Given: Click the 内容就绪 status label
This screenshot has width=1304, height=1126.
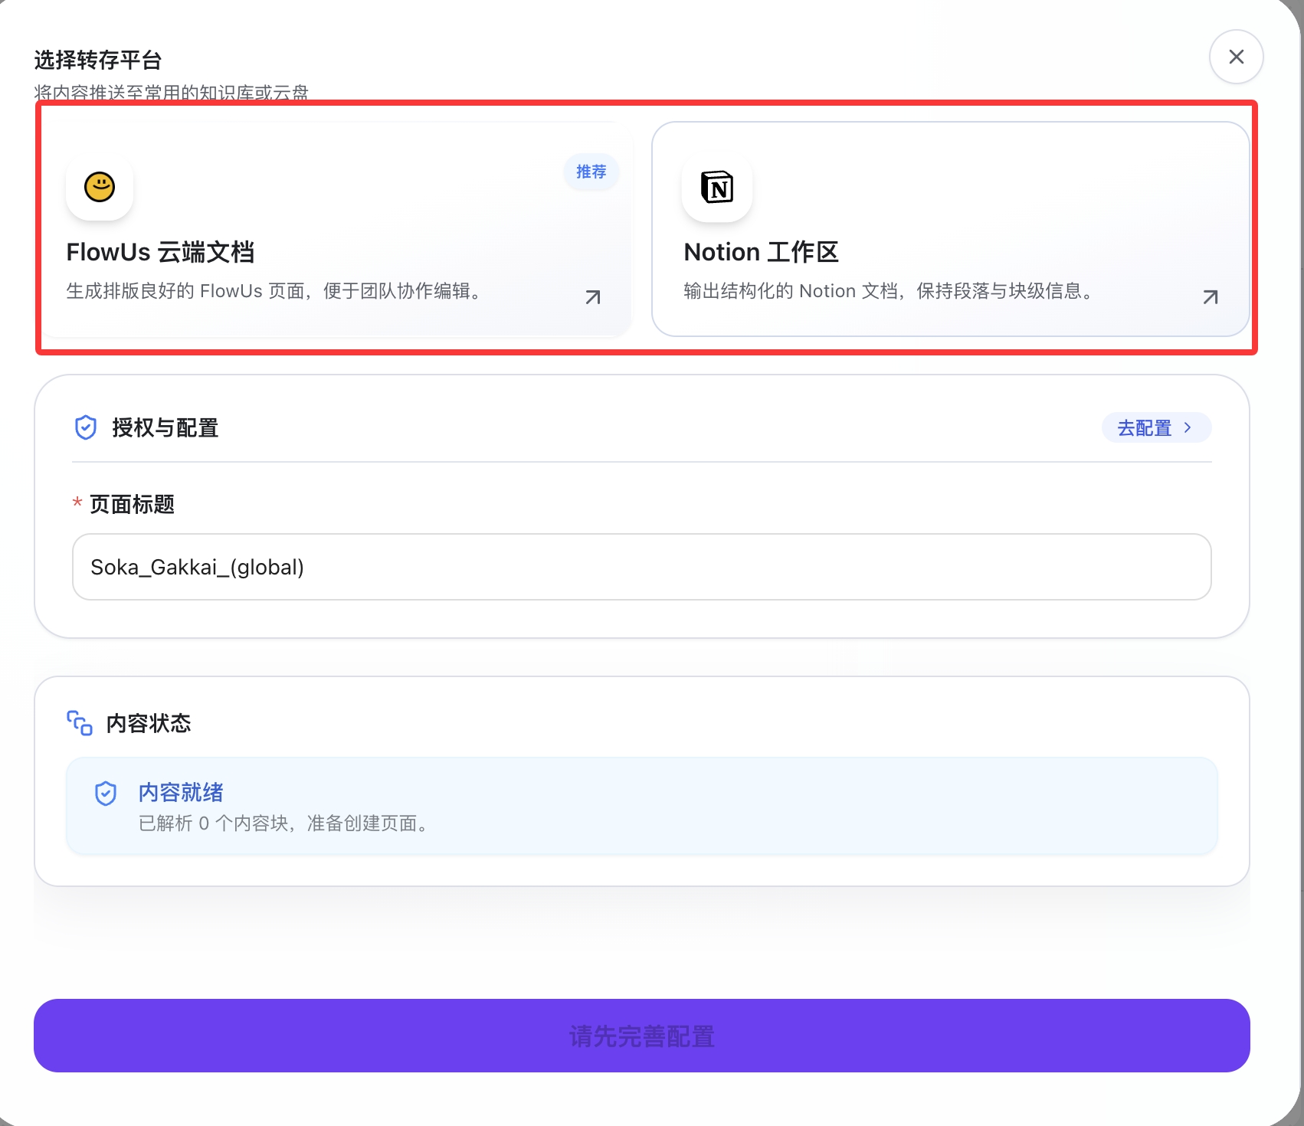Looking at the screenshot, I should tap(181, 792).
